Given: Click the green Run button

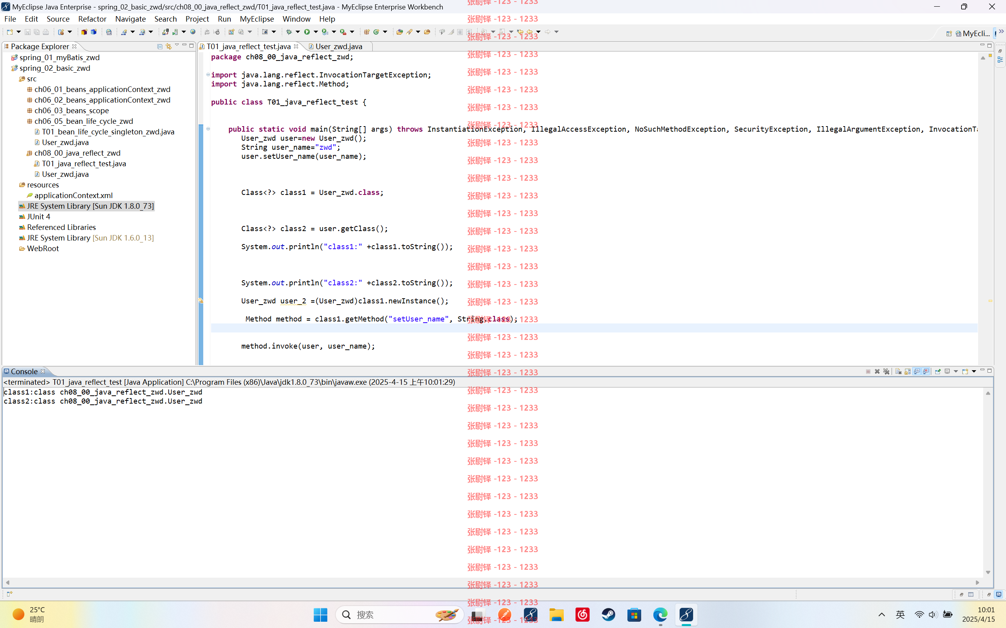Looking at the screenshot, I should (x=307, y=32).
